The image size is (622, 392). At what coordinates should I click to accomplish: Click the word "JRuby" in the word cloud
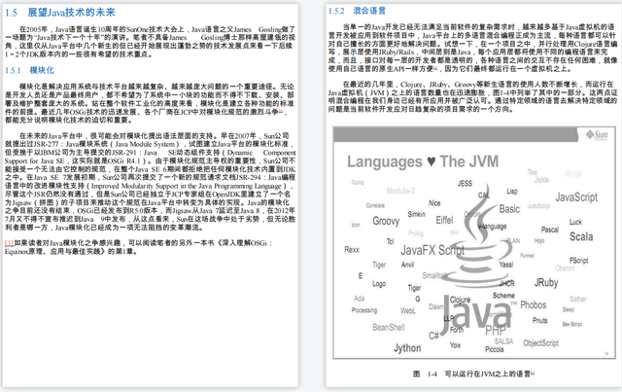546,282
